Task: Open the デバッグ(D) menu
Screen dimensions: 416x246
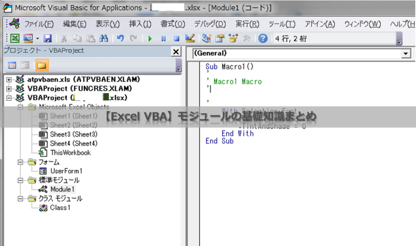Action: coord(210,24)
